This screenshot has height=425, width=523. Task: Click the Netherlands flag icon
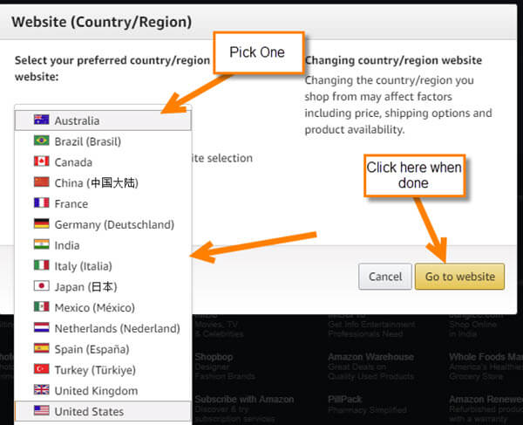[41, 327]
